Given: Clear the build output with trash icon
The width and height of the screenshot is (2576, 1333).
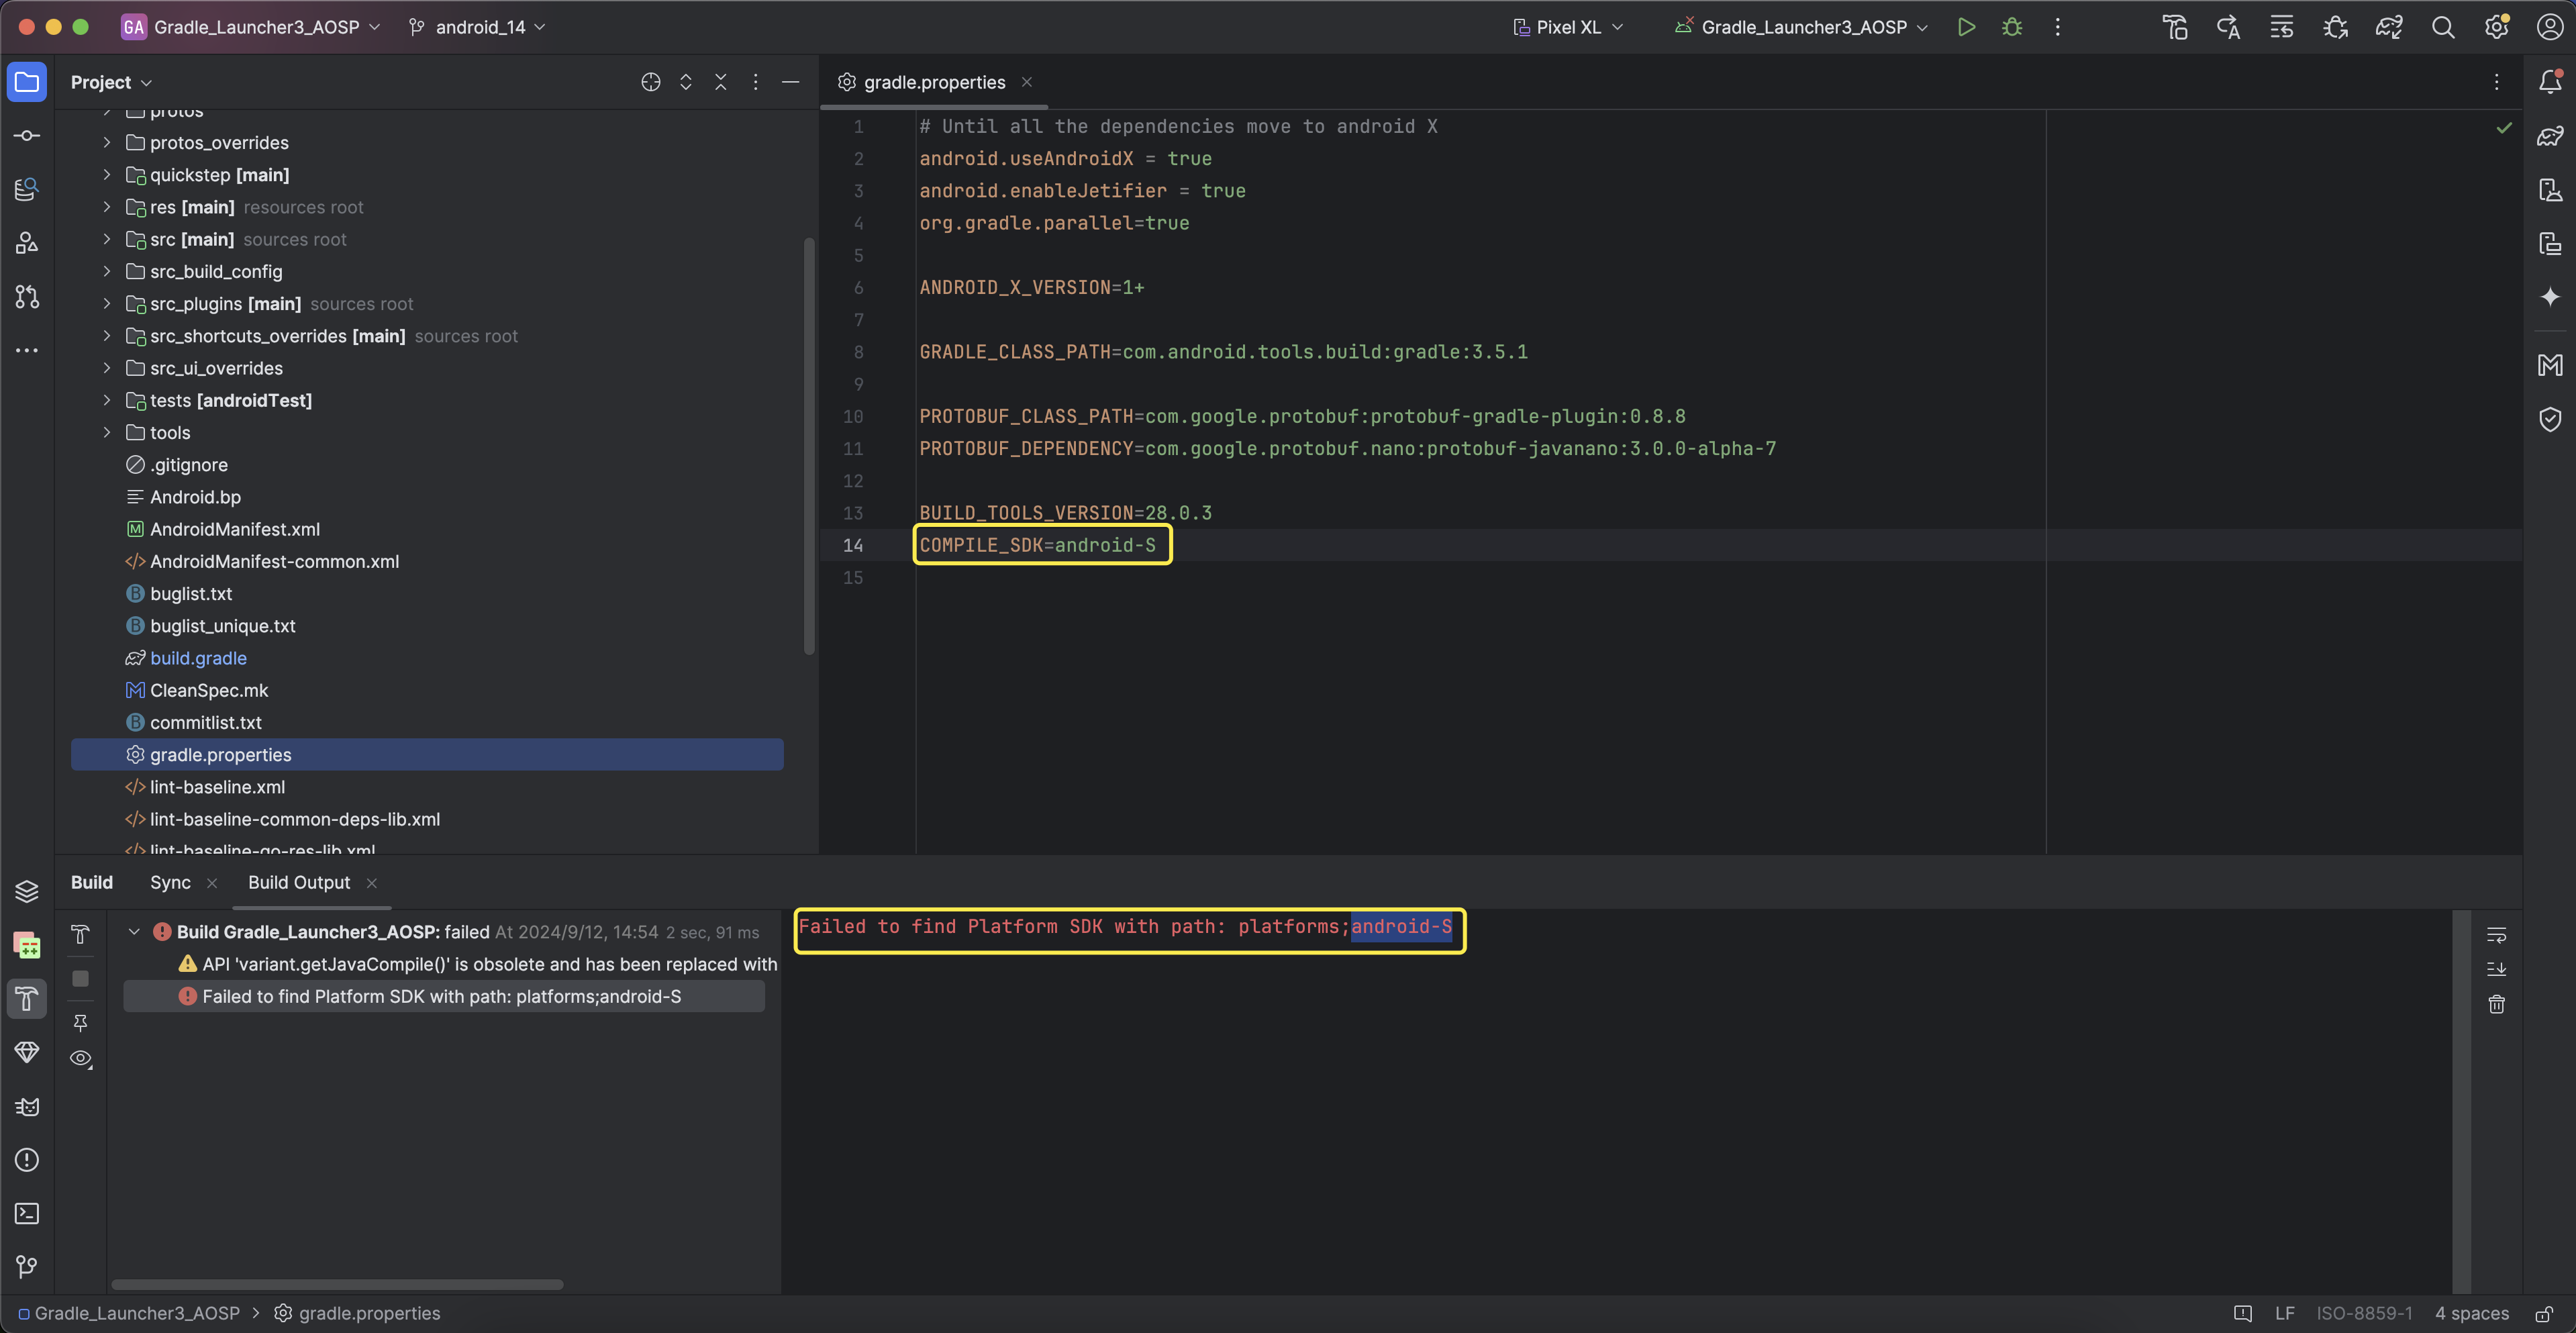Looking at the screenshot, I should pyautogui.click(x=2496, y=1004).
